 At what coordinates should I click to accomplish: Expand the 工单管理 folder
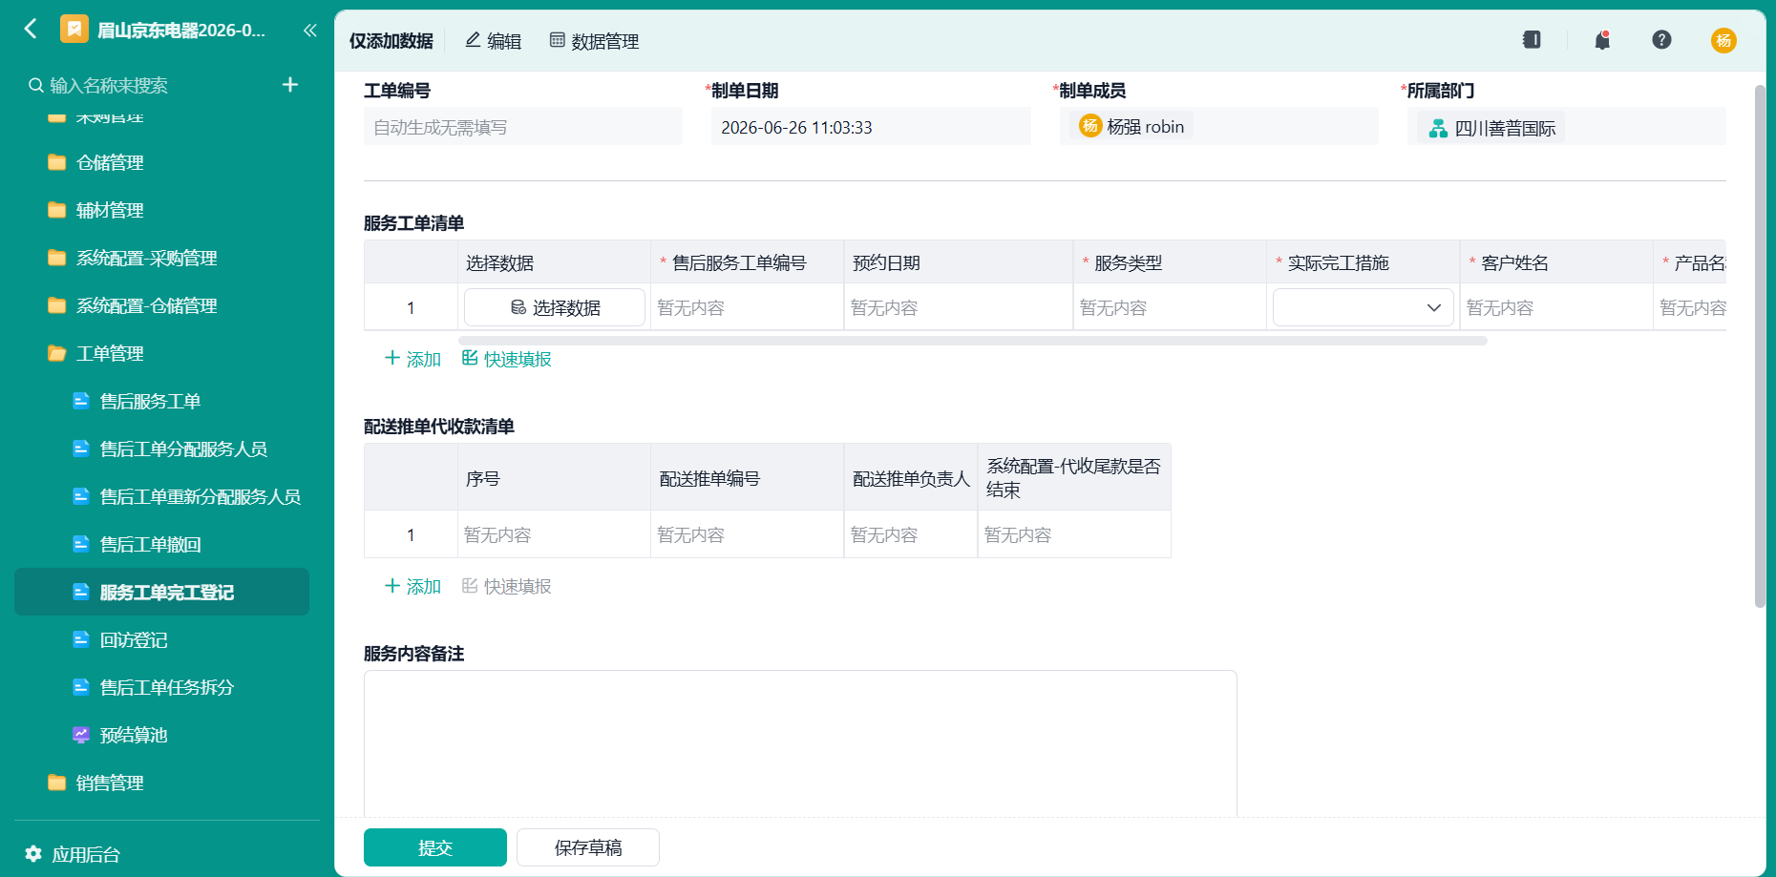click(109, 353)
